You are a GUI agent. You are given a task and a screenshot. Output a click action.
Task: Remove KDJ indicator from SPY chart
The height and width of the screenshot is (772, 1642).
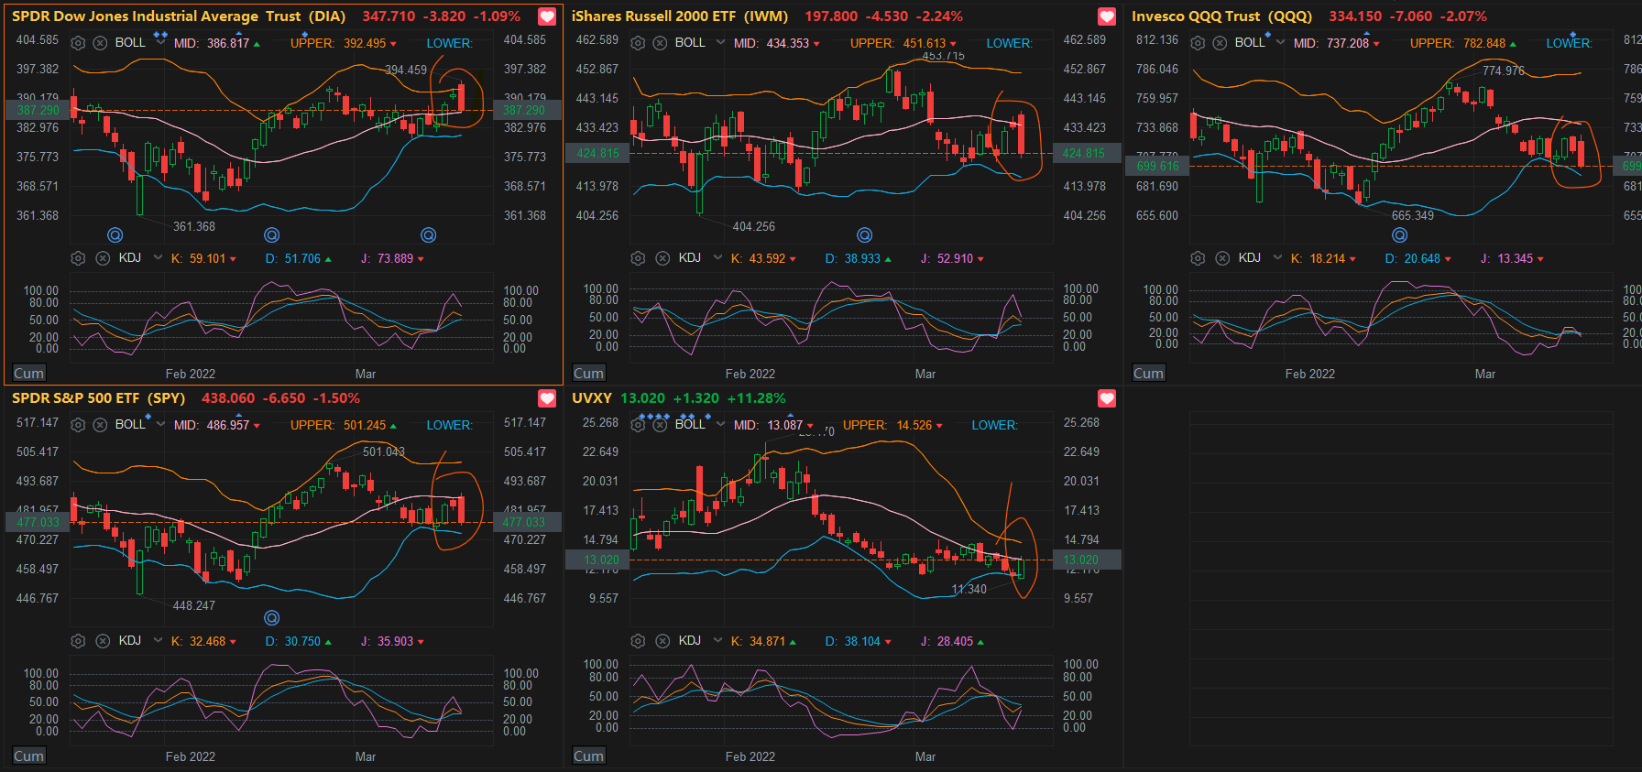pos(104,641)
